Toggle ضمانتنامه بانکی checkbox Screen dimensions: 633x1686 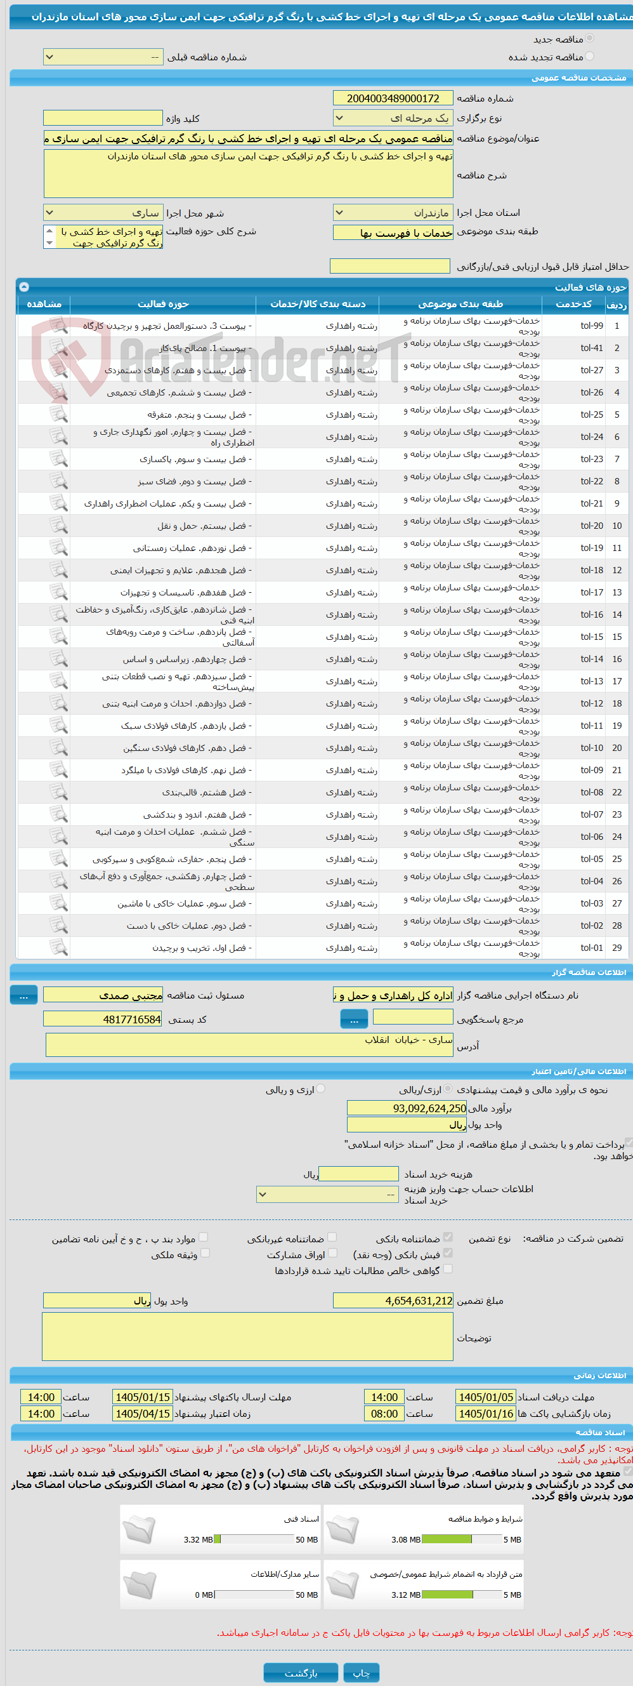point(448,1237)
